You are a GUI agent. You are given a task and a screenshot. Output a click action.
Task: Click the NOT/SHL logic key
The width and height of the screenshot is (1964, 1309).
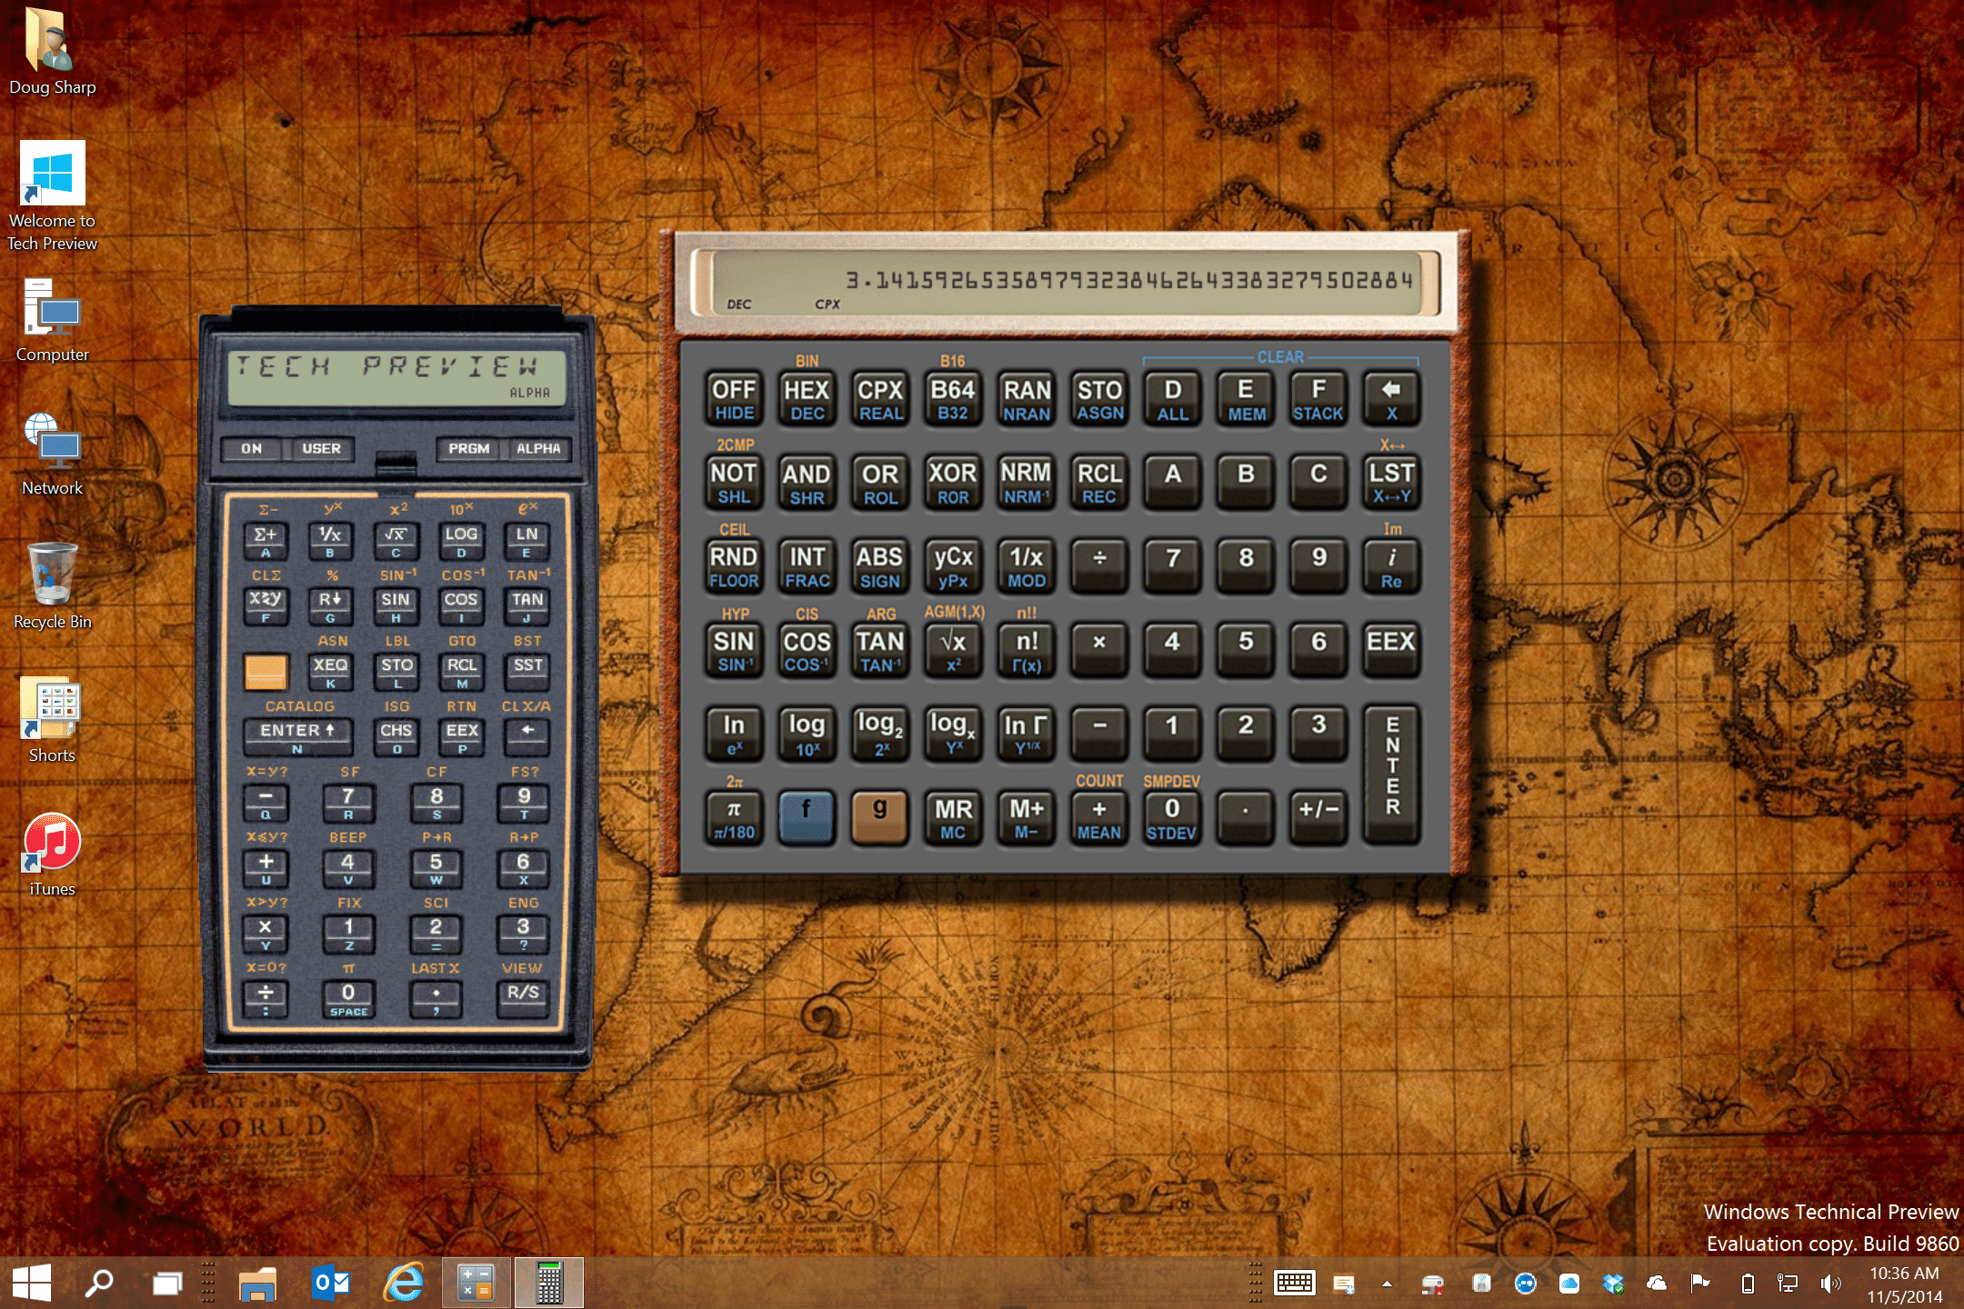734,482
